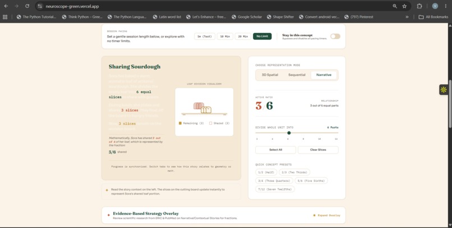The height and width of the screenshot is (228, 452).
Task: Open the Think Python bookmark
Action: (82, 17)
